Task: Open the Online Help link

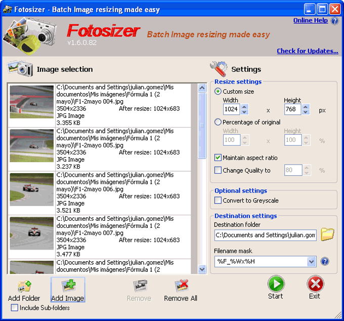Action: pos(311,20)
